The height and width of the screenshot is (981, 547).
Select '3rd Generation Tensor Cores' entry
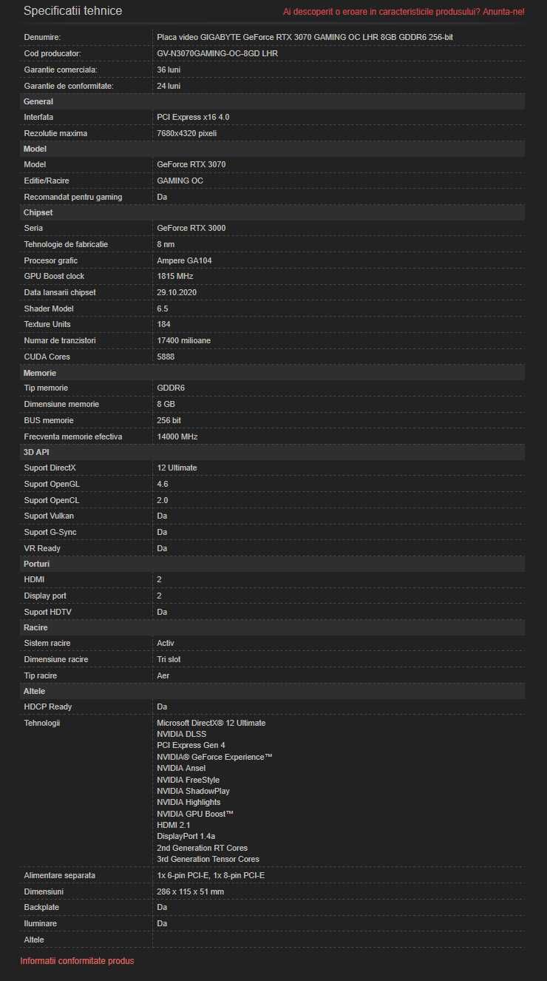pos(208,859)
